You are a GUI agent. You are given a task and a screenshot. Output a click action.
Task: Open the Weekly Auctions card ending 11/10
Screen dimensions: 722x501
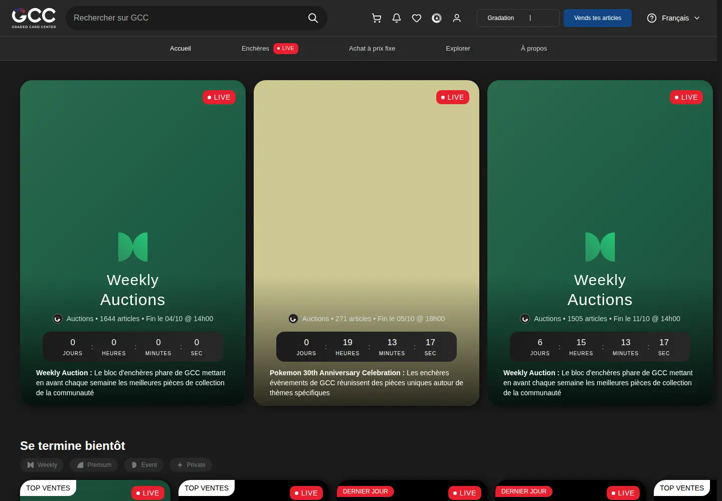(x=600, y=243)
